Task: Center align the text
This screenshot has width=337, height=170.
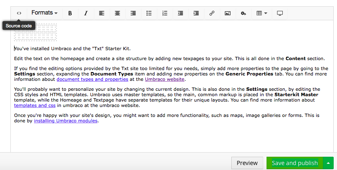Action: 117,13
